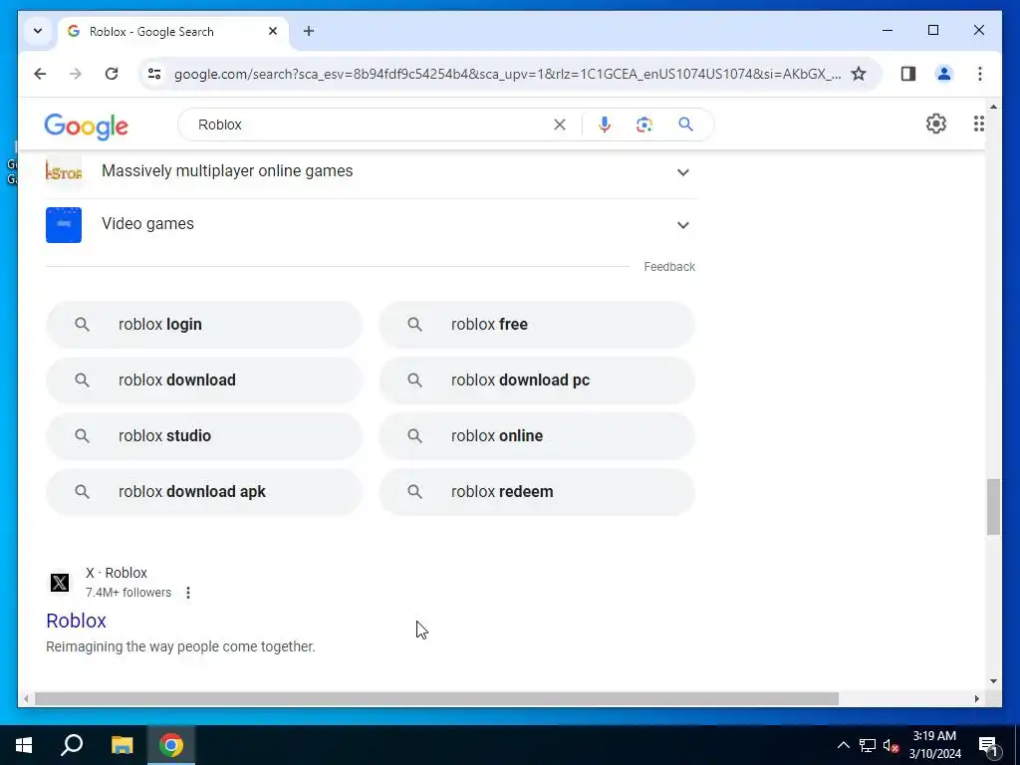Search for roblox studio
Viewport: 1020px width, 765px height.
(203, 436)
